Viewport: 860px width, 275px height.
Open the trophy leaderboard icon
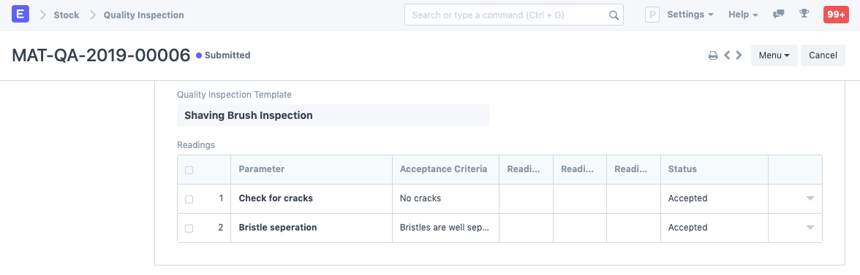click(804, 14)
